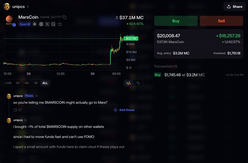248x163 pixels.
Task: Open the MarsCoin token logo
Action: tap(9, 20)
